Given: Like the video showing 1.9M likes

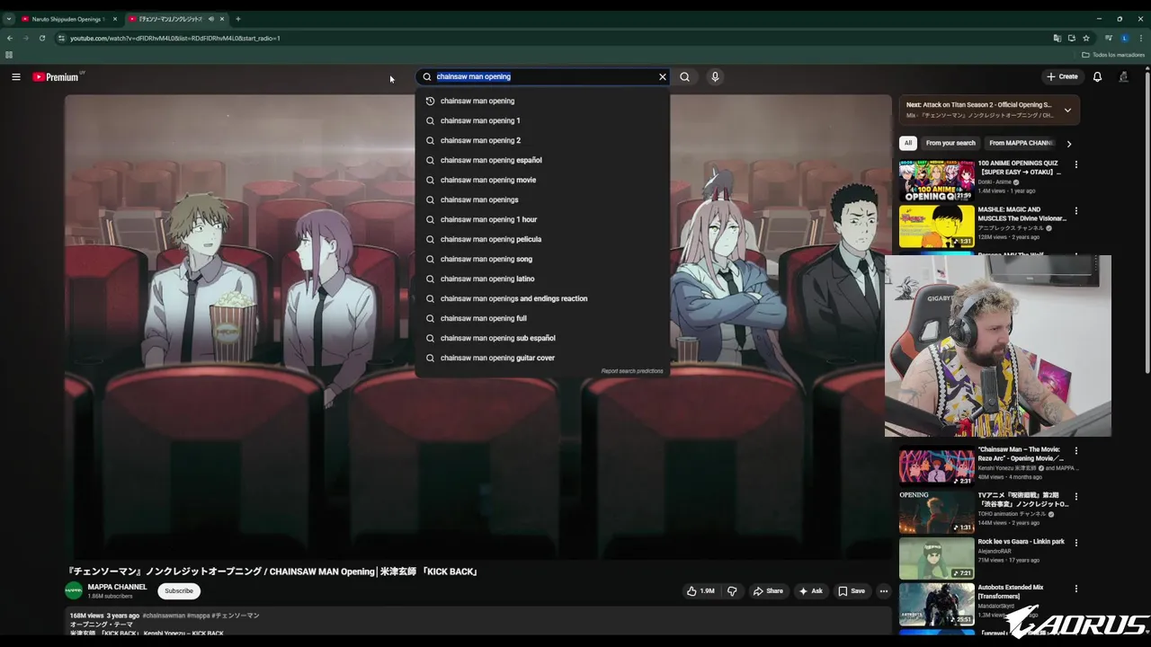Looking at the screenshot, I should click(x=701, y=591).
